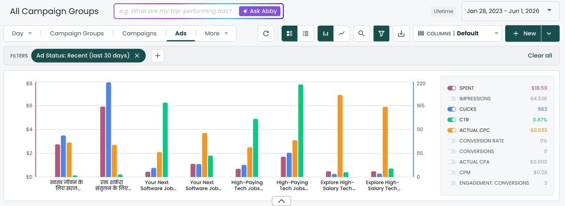
Task: Select the Lifetime date preset
Action: [444, 11]
